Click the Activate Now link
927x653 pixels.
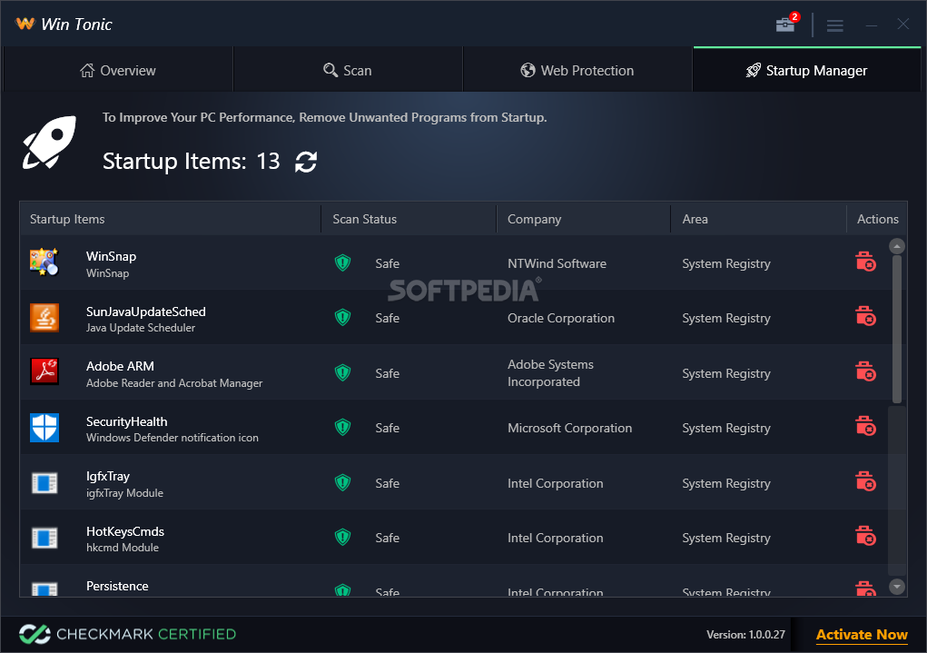click(862, 635)
